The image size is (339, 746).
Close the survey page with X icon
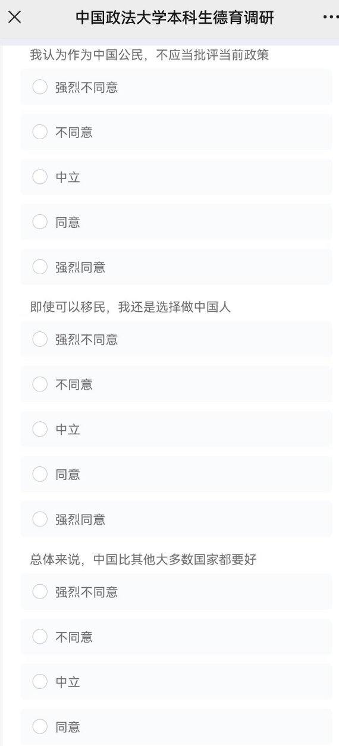(15, 17)
